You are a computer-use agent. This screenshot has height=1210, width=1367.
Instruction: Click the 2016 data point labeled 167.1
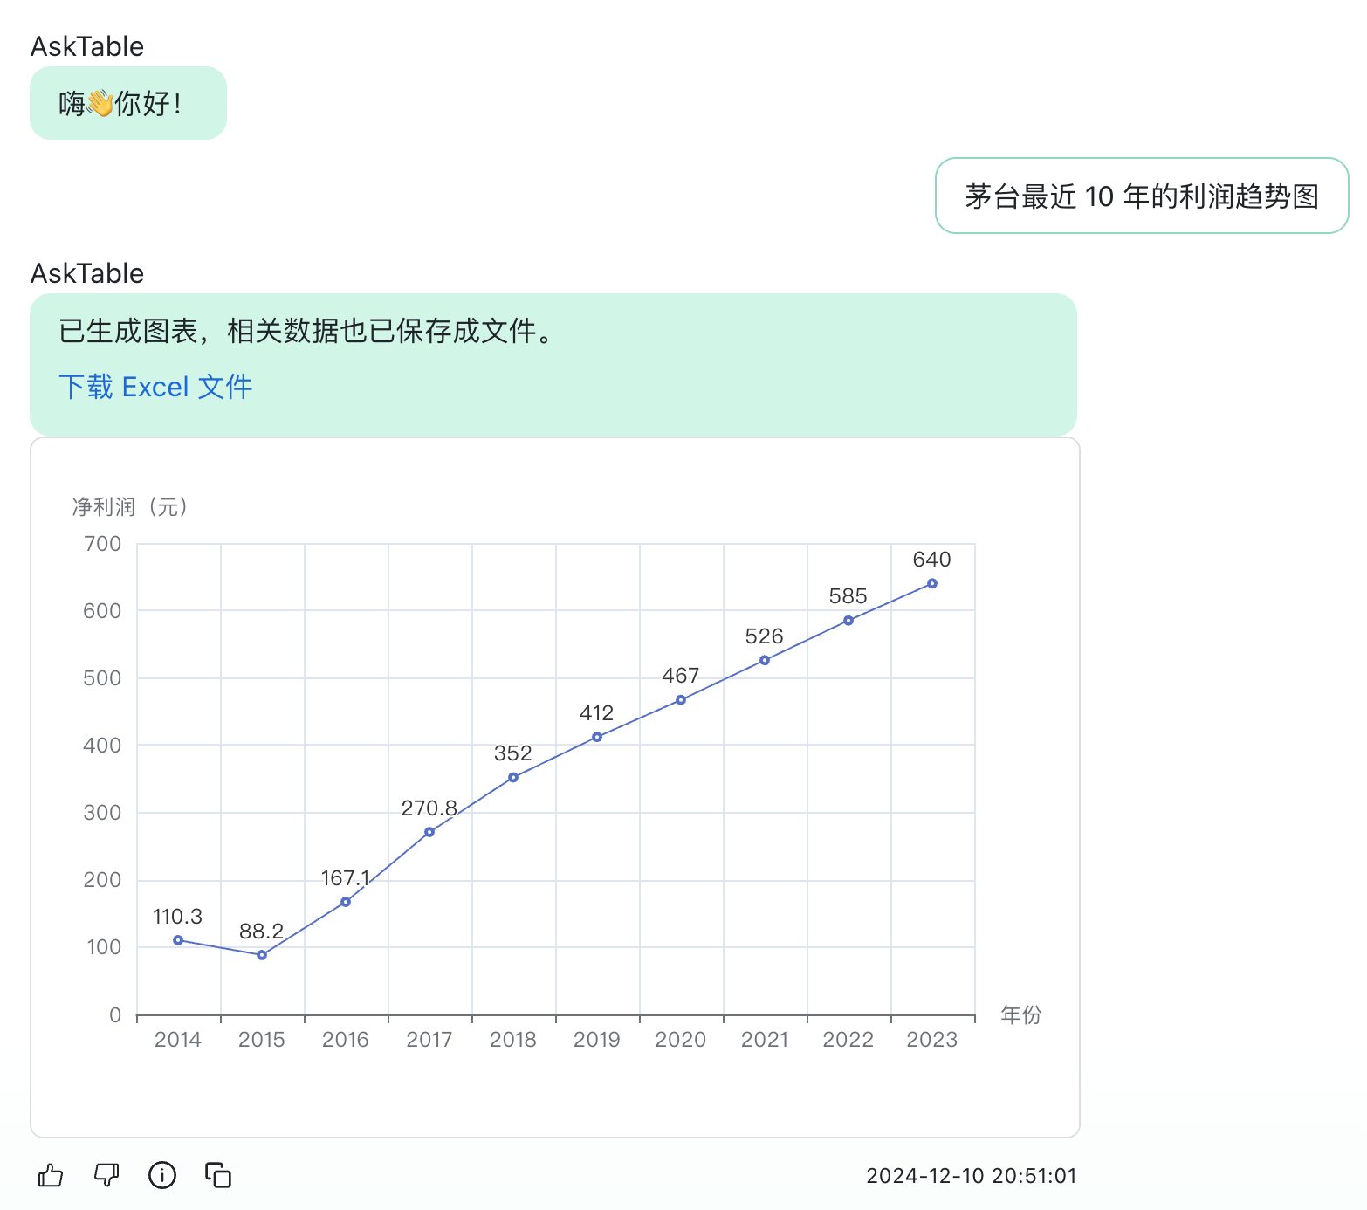point(346,902)
